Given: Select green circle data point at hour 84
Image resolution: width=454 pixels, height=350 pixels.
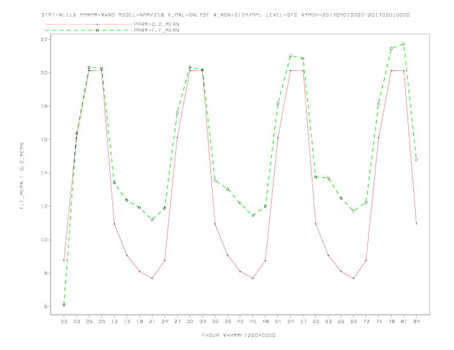Looking at the screenshot, I should (416, 160).
